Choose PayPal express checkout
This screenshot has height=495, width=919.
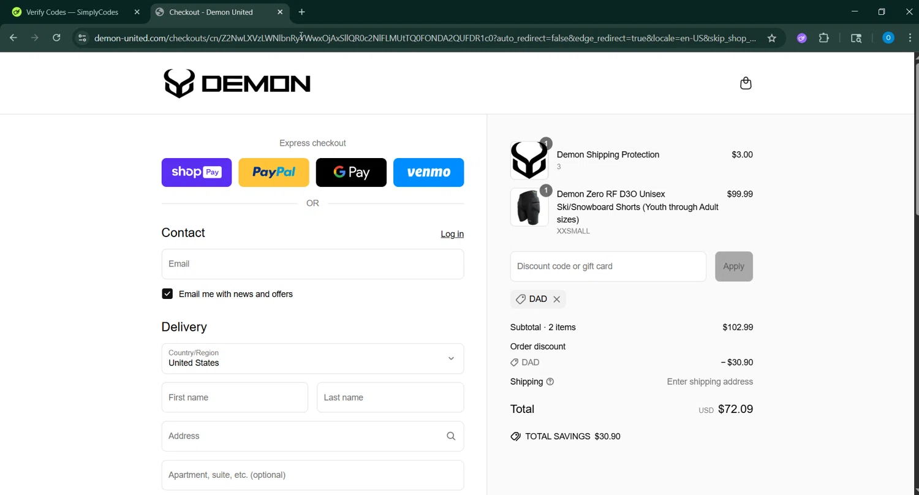(274, 172)
